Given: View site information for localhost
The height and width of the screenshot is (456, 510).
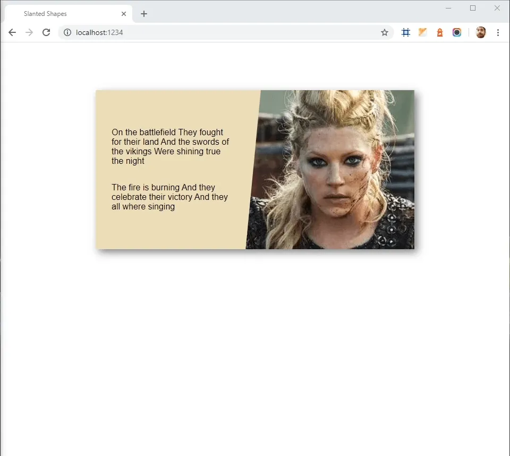Looking at the screenshot, I should tap(67, 32).
